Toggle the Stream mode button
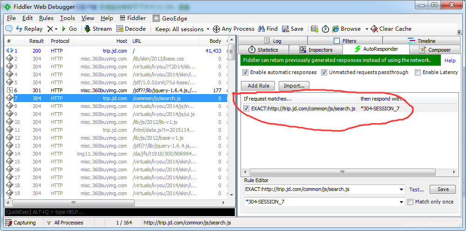Viewport: 466px width, 231px height. [98, 29]
